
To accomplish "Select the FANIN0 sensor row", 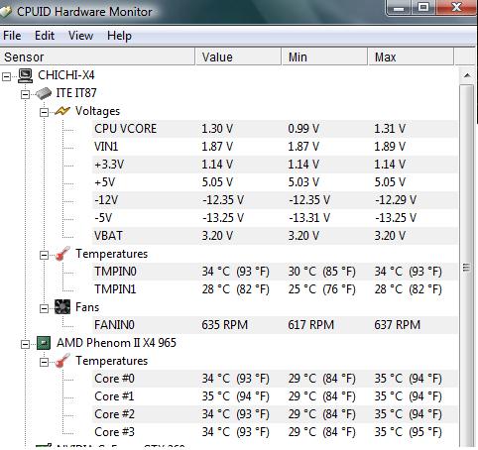I will 275,325.
